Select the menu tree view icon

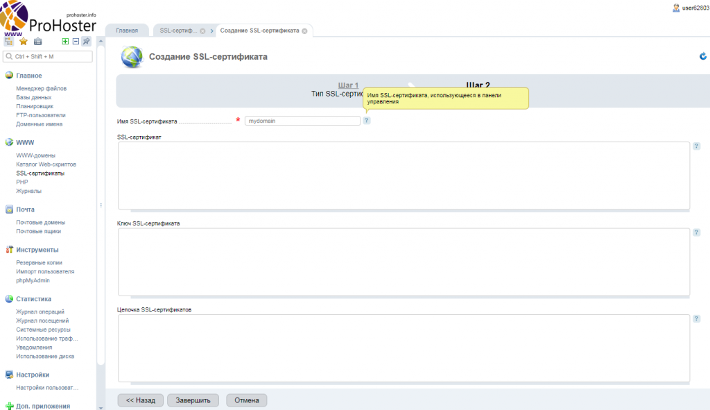tap(9, 42)
